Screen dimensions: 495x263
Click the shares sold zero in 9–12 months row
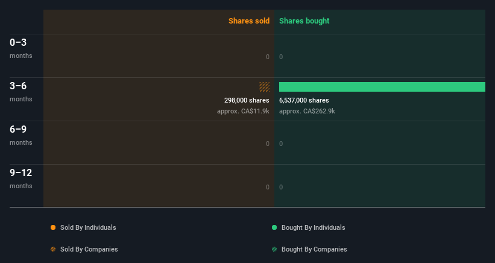268,187
